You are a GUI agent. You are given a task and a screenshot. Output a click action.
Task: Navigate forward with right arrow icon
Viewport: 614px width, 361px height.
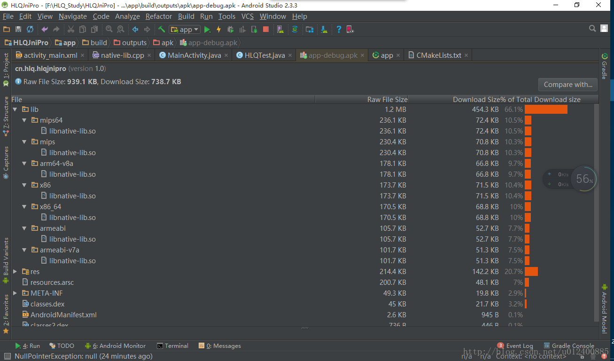[147, 29]
